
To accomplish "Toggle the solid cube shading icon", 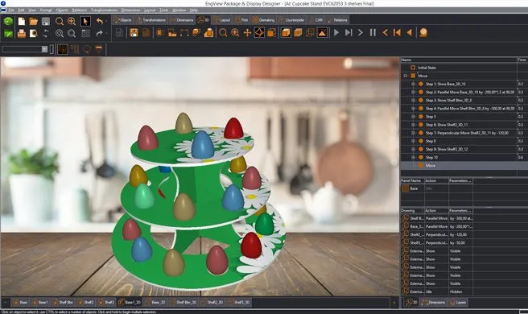I will (286, 33).
